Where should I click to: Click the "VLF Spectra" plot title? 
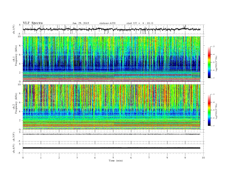(x=33, y=23)
